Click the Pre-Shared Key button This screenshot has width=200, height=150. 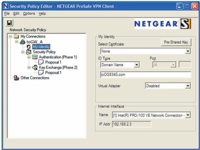point(176,42)
